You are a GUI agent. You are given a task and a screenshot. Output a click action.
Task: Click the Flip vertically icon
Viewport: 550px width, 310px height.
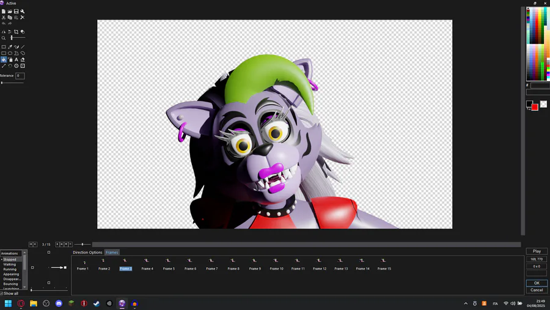click(10, 32)
